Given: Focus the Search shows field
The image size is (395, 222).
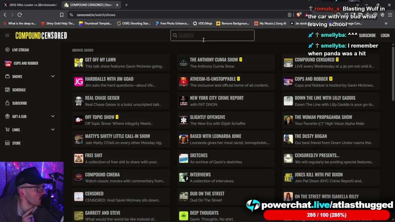Looking at the screenshot, I should point(212,35).
